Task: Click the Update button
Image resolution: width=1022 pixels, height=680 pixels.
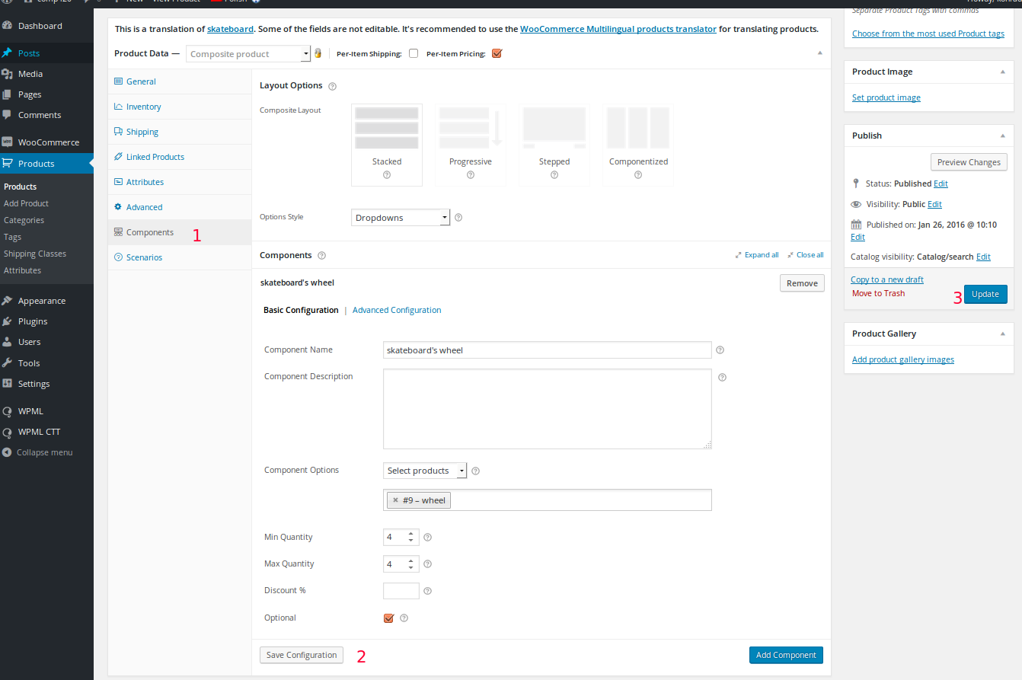Action: click(x=985, y=295)
